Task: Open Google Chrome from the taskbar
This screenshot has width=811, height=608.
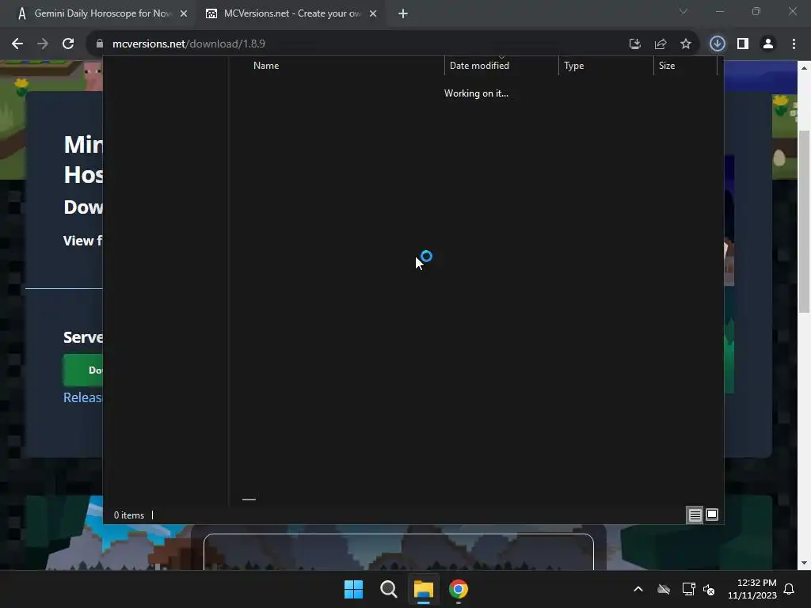Action: (459, 589)
